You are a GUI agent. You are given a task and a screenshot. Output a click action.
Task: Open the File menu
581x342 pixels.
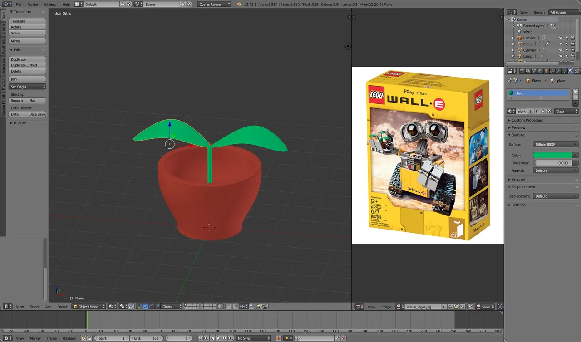pos(19,4)
